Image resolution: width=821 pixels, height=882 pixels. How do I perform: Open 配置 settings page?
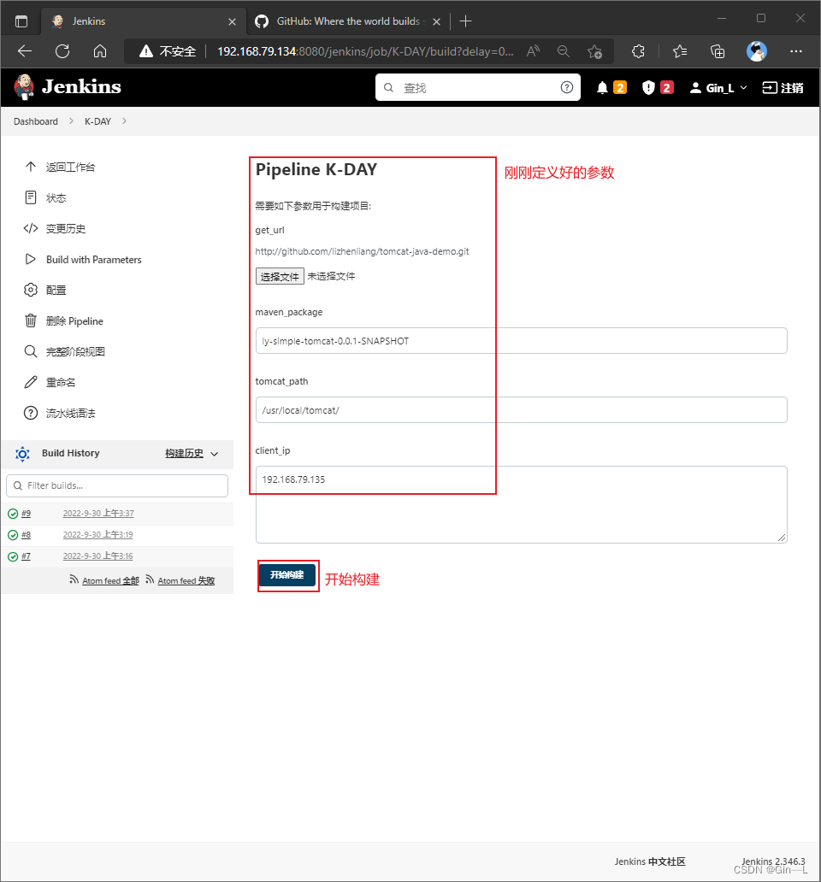pyautogui.click(x=56, y=291)
